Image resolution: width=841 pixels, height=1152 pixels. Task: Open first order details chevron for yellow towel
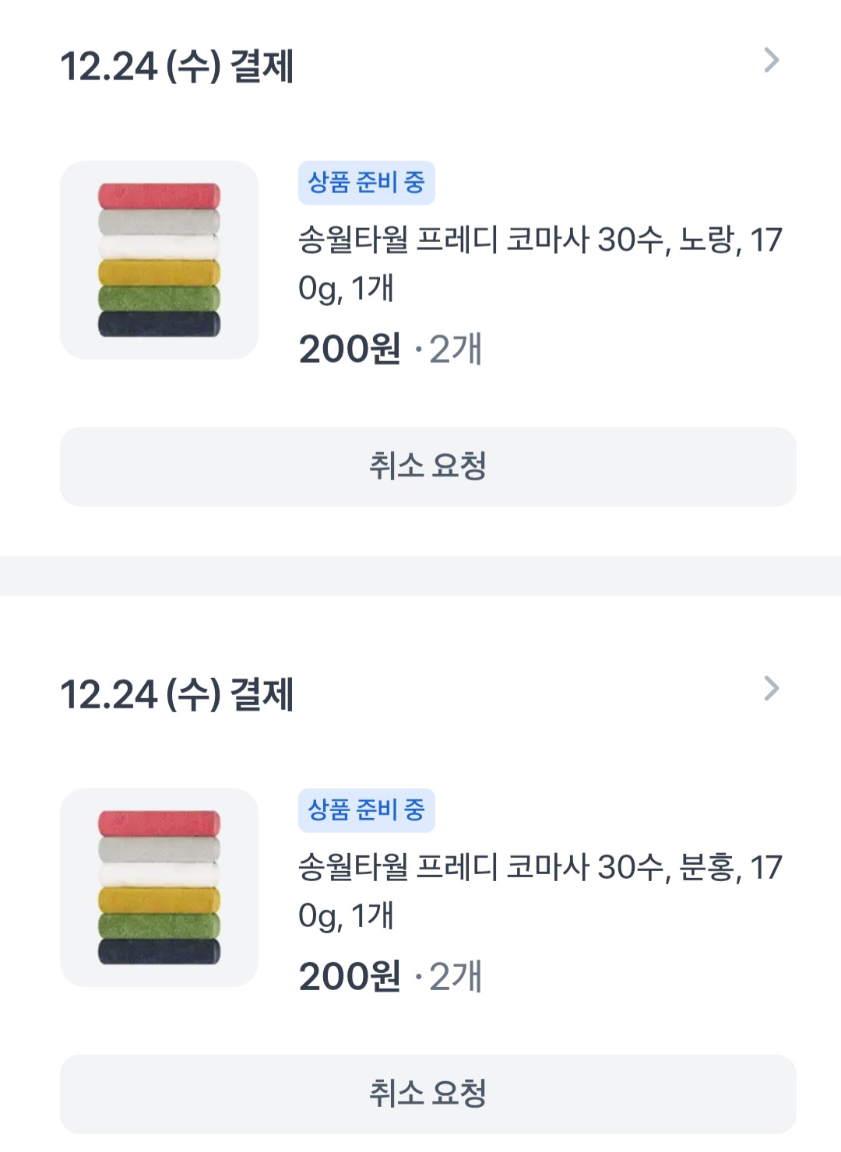click(x=771, y=61)
